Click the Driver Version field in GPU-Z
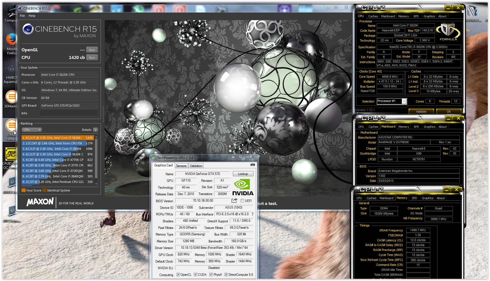Image resolution: width=490 pixels, height=281 pixels. click(214, 248)
